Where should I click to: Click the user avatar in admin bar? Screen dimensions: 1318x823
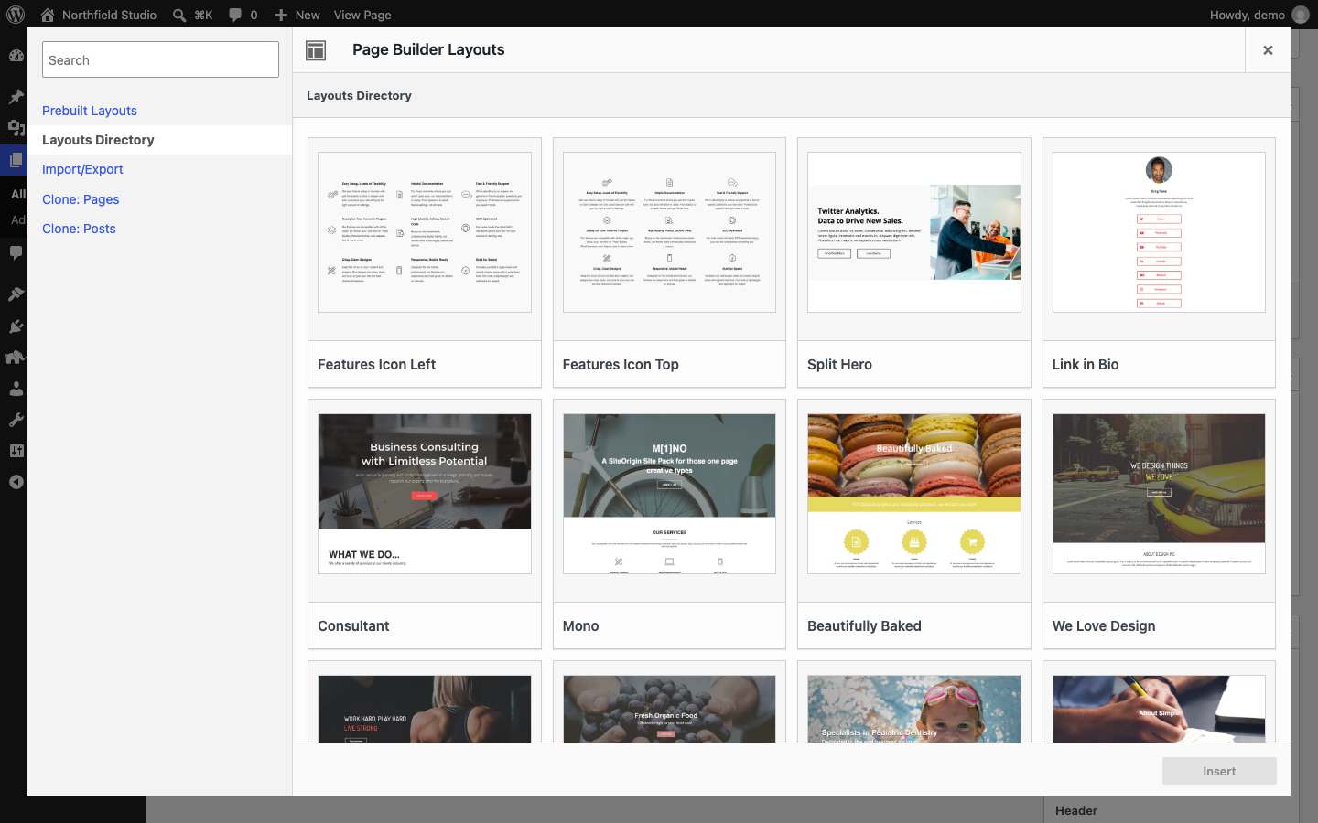(1300, 15)
